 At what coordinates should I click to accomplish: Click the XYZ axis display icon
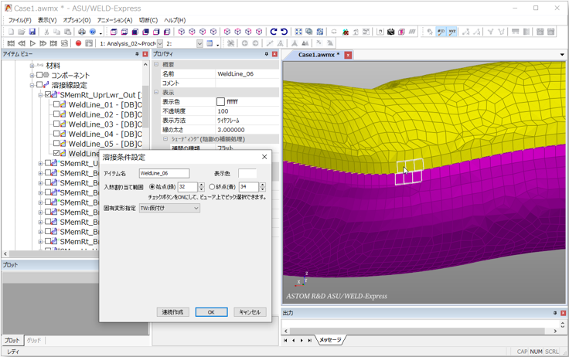[x=452, y=32]
